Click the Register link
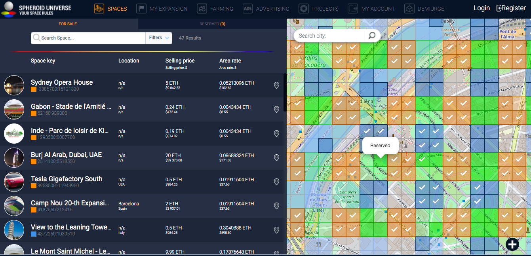Image resolution: width=531 pixels, height=256 pixels. (x=511, y=8)
